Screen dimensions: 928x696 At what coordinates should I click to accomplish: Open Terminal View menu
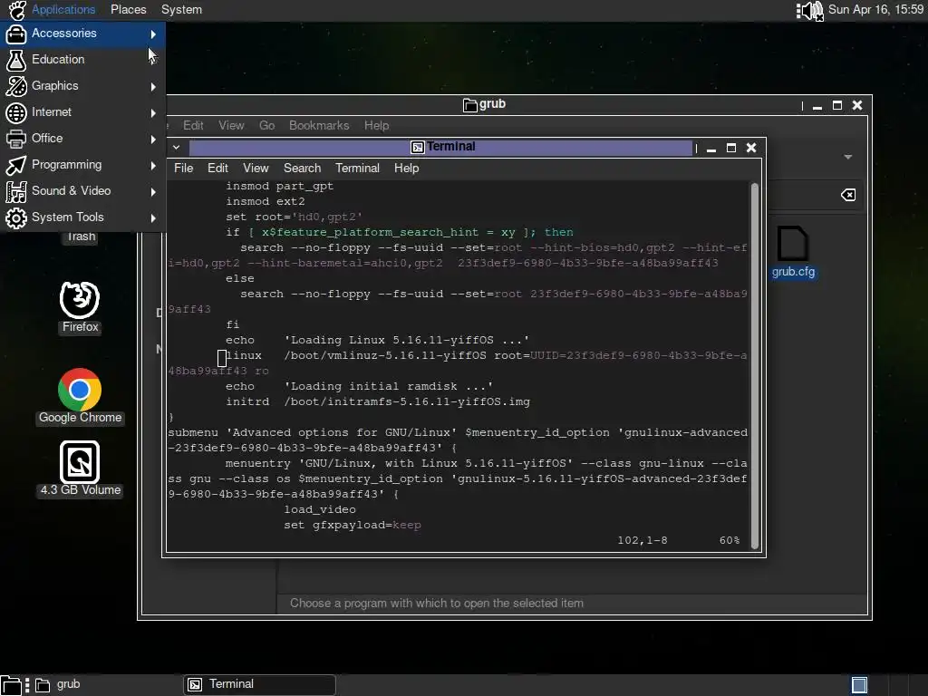tap(256, 168)
